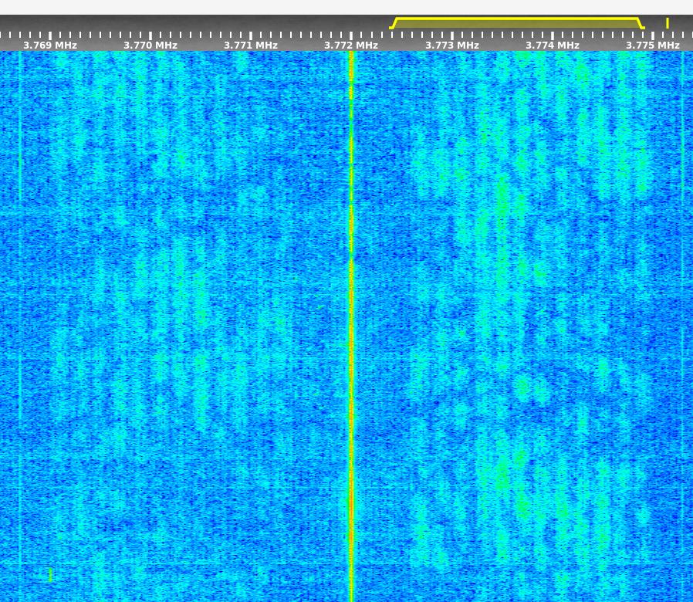Click the 3.769 MHz frequency label
693x602 pixels.
pos(50,45)
